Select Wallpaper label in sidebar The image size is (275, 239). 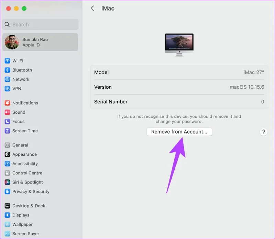22,224
